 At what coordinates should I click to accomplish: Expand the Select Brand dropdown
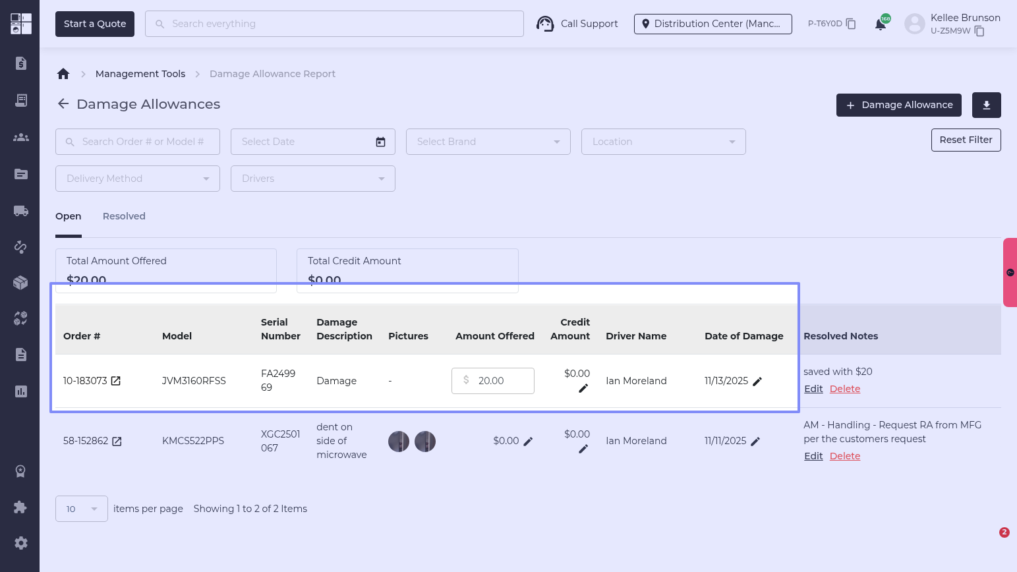click(x=488, y=142)
